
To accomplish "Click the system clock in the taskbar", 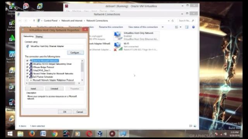I will (x=234, y=134).
